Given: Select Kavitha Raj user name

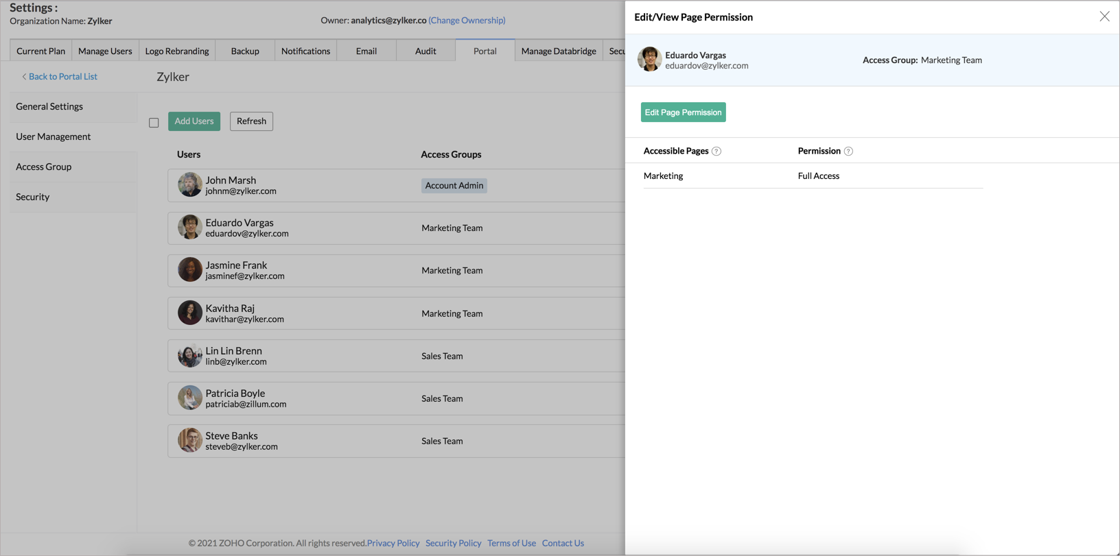Looking at the screenshot, I should click(230, 309).
